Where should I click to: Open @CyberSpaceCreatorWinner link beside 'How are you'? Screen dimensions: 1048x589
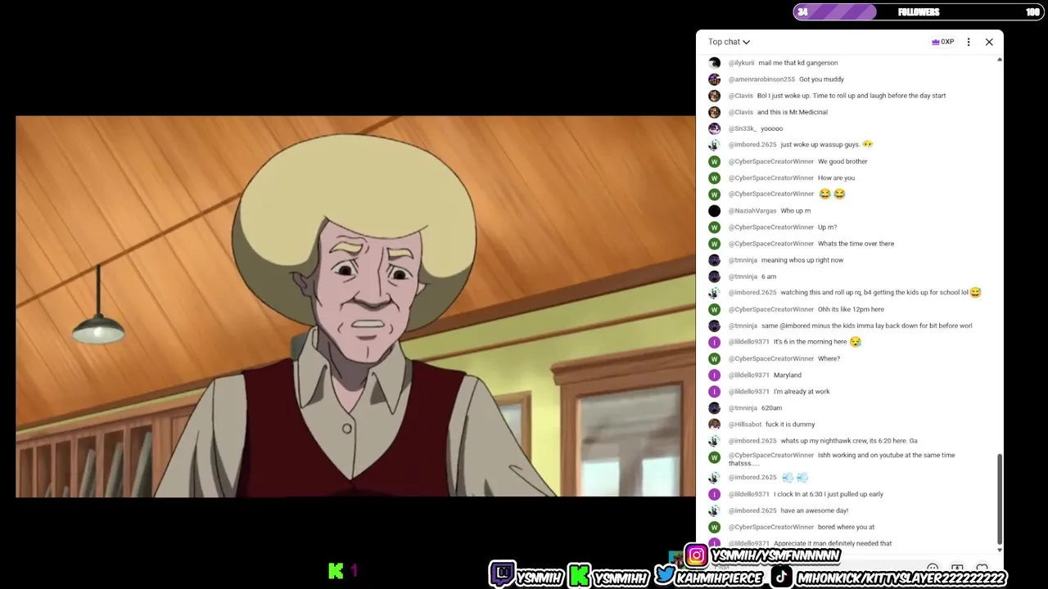tap(771, 178)
